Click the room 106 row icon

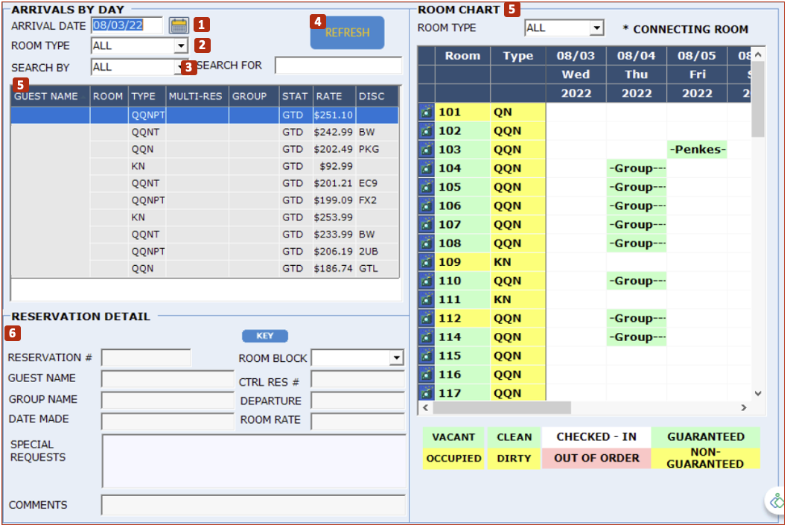tap(426, 206)
